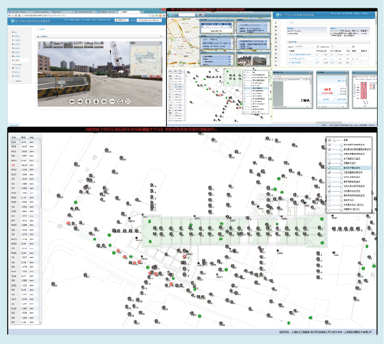Viewport: 384px width, 344px height.
Task: Toggle the checkbox on the highlighted layer row
Action: 329,167
